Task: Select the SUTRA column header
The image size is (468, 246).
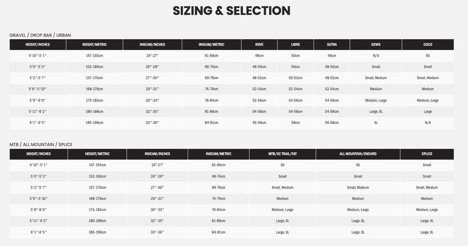Action: click(332, 45)
